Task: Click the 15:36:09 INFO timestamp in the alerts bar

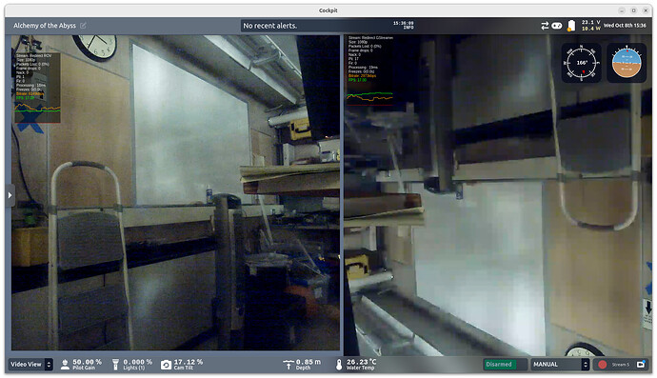Action: 404,25
